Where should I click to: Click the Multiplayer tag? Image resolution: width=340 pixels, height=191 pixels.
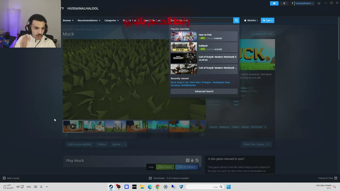coord(224,127)
